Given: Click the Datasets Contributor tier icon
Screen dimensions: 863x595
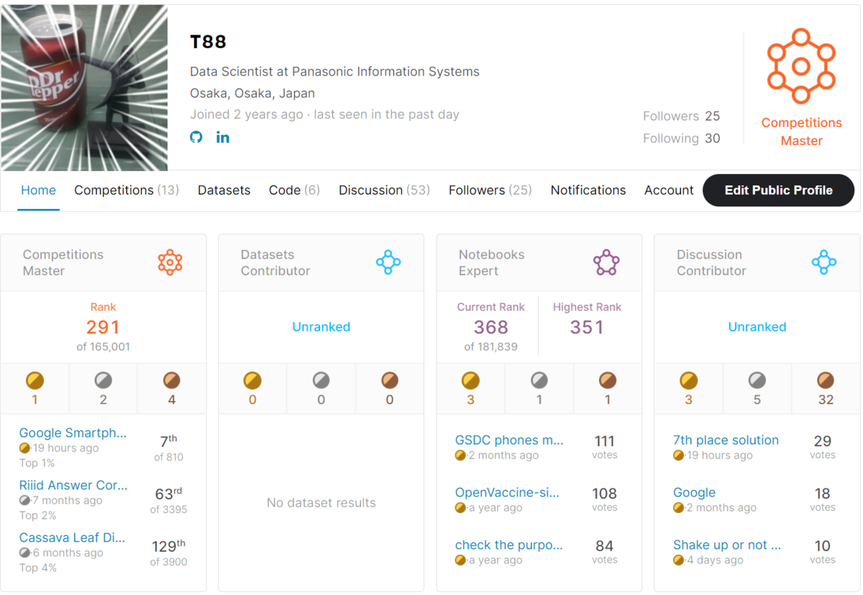Looking at the screenshot, I should tap(388, 262).
